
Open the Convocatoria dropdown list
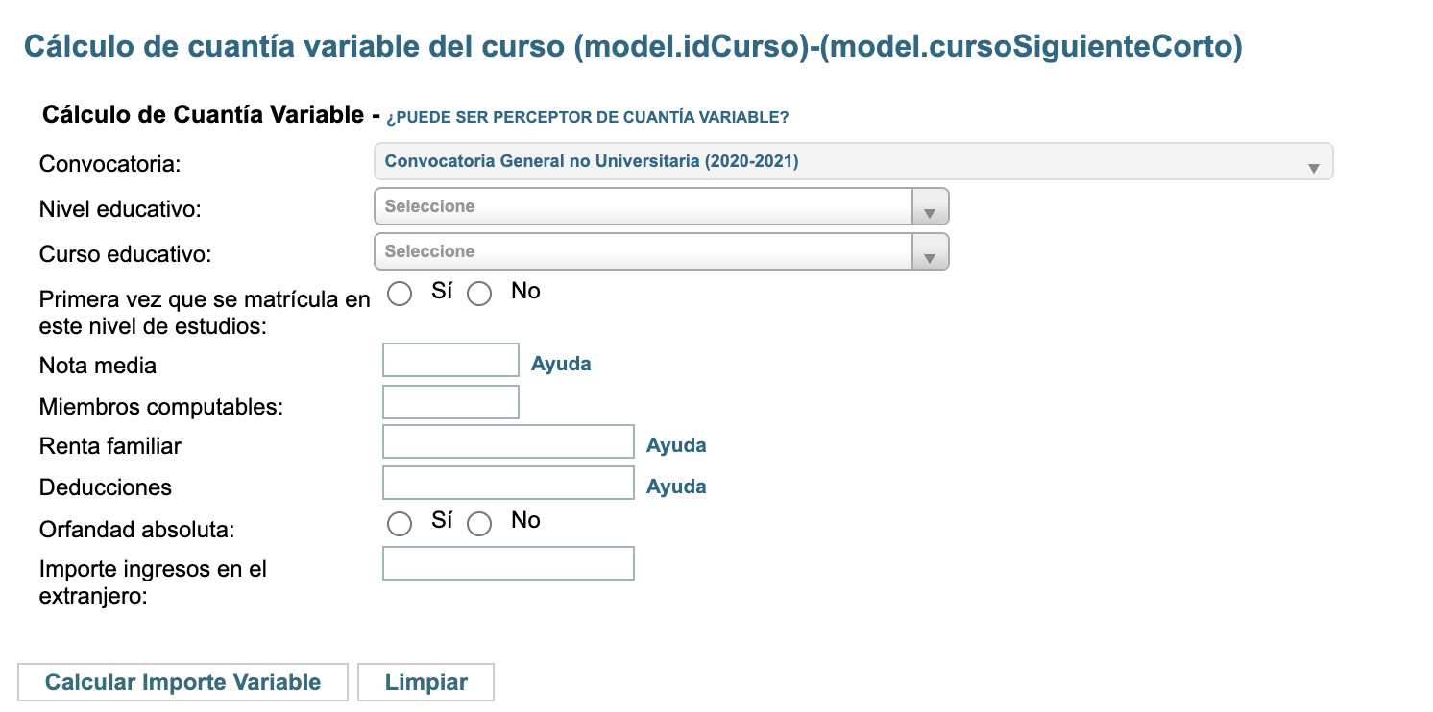[x=851, y=161]
